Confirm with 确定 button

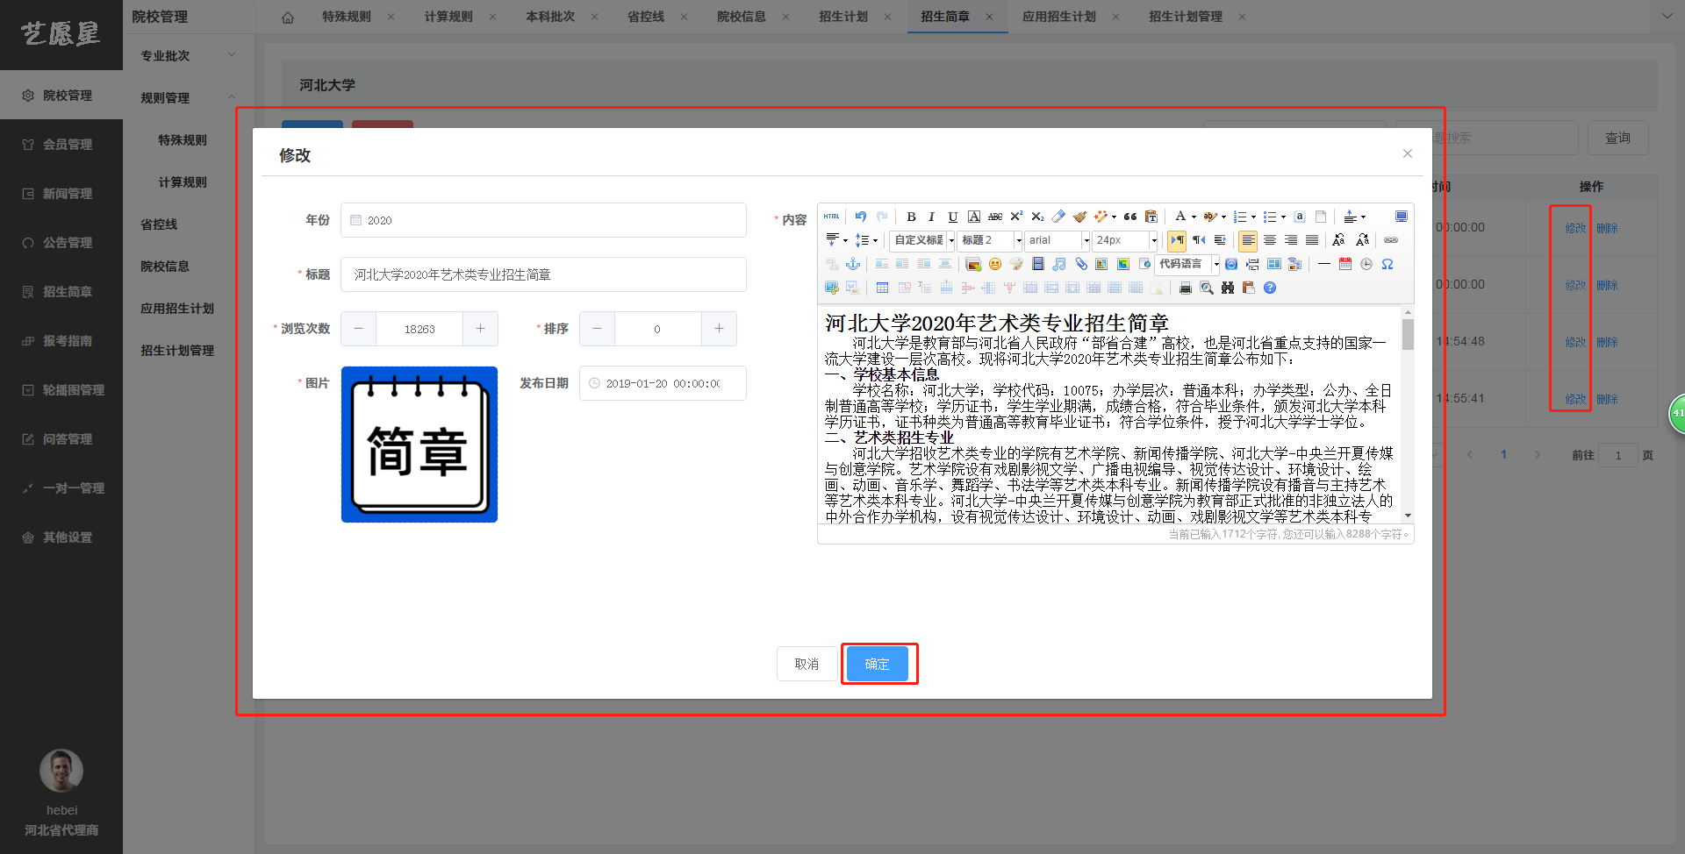(x=878, y=664)
